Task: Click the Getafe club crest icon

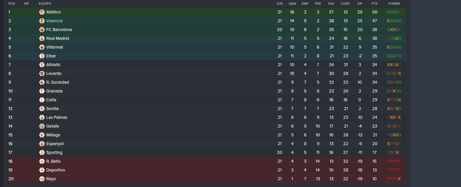Action: point(42,126)
